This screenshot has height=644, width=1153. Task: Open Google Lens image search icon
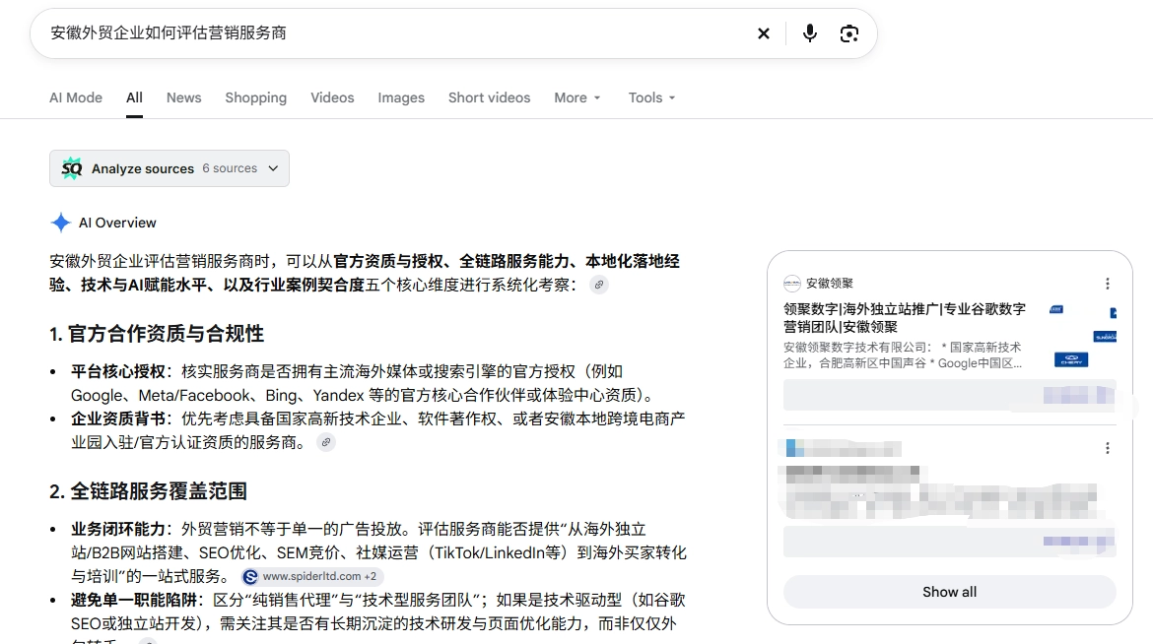tap(849, 33)
